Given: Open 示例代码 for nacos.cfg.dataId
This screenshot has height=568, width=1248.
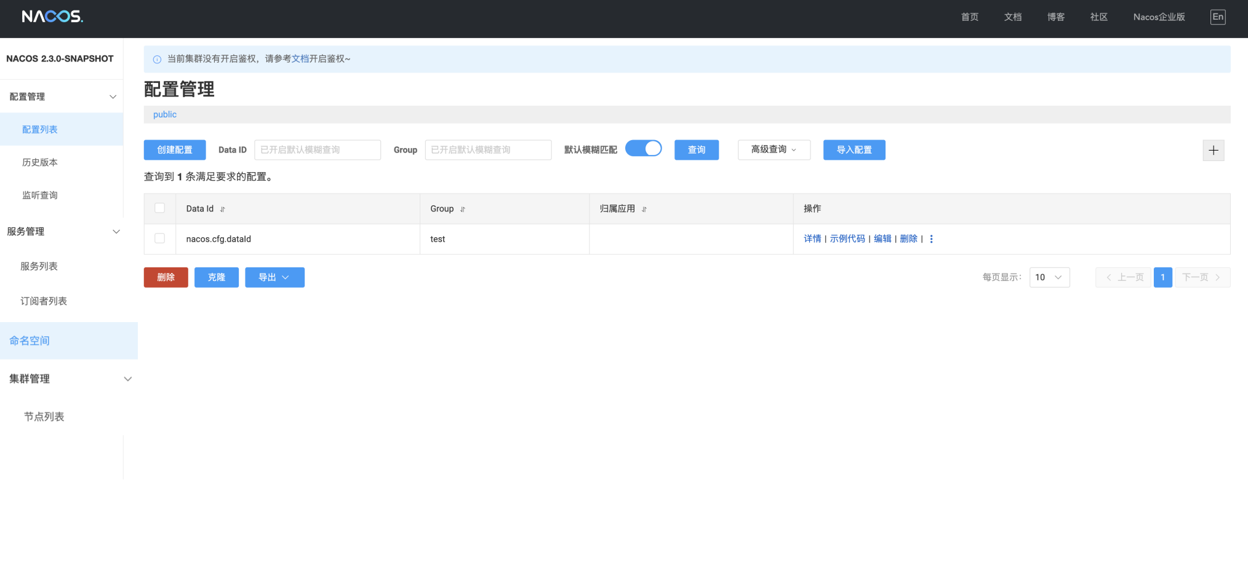Looking at the screenshot, I should tap(847, 239).
